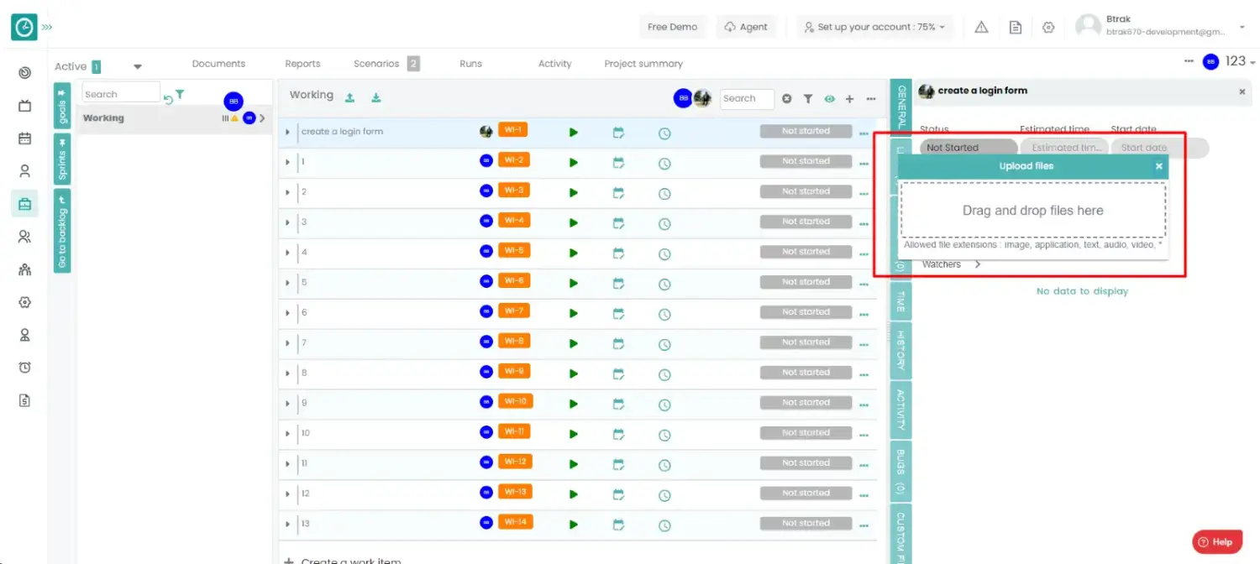
Task: Open the clock icon in WI-11 row
Action: coord(664,435)
